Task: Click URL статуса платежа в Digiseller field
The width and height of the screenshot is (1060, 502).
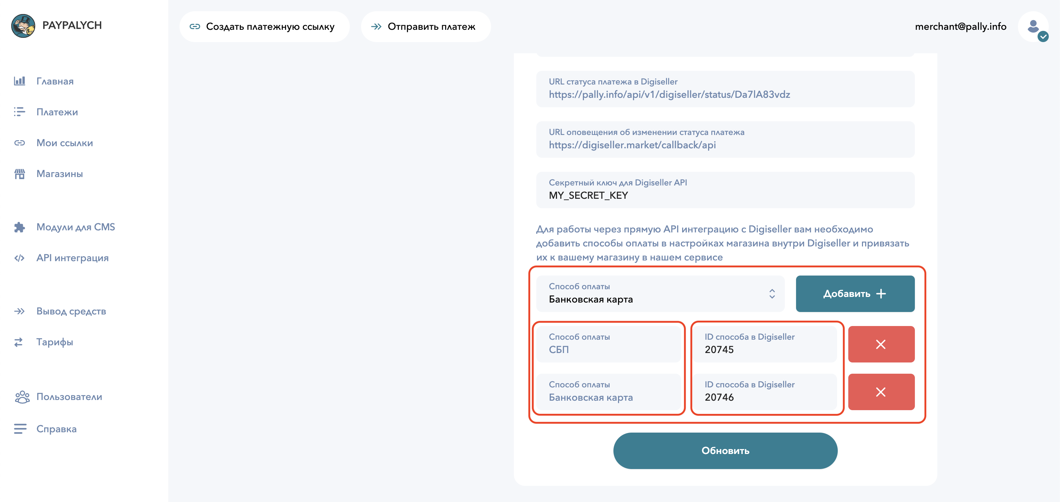Action: tap(725, 89)
